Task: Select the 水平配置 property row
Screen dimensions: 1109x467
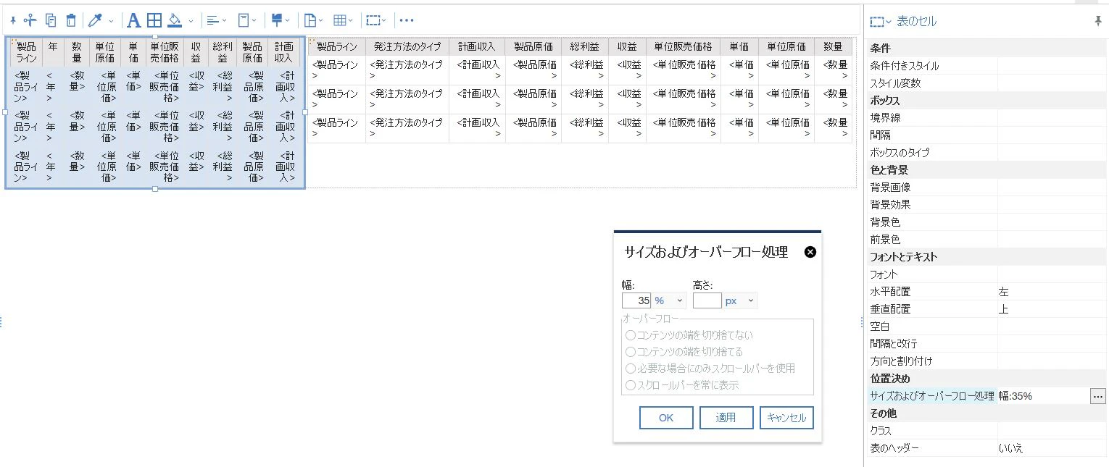Action: coord(987,292)
